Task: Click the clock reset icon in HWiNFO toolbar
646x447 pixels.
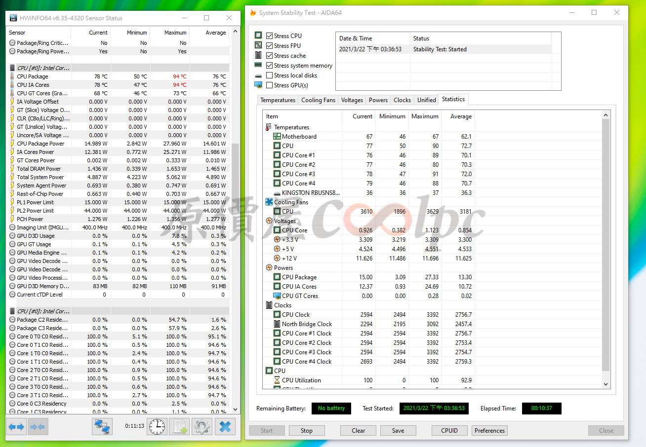Action: (157, 427)
